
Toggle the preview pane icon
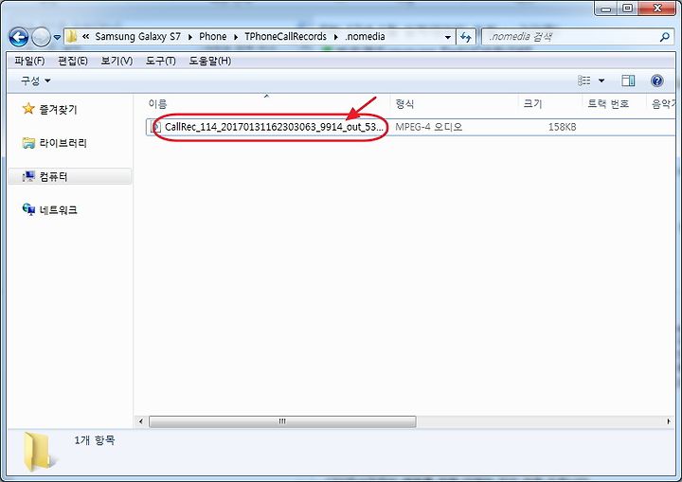628,80
